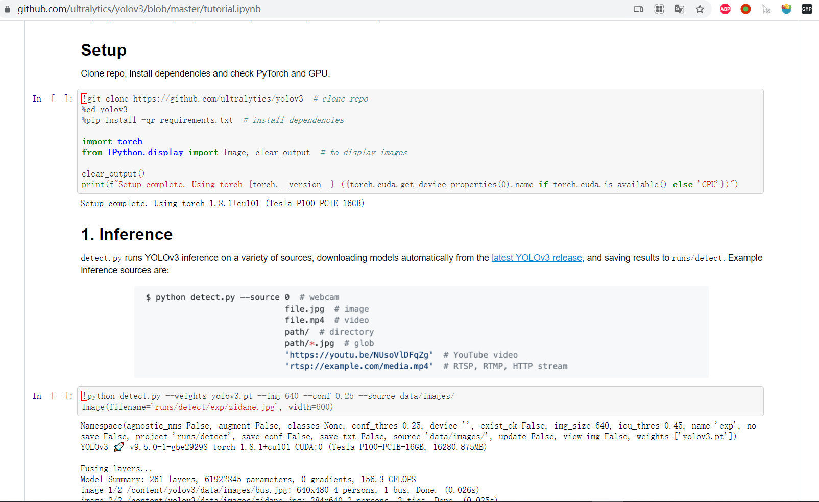The image size is (819, 502).
Task: Open the GMP extension icon
Action: 807,9
